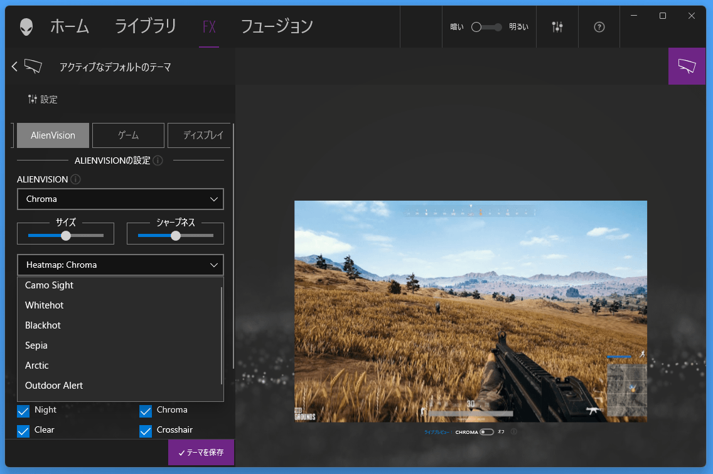Image resolution: width=713 pixels, height=474 pixels.
Task: Click the 明るい bright label
Action: point(518,27)
